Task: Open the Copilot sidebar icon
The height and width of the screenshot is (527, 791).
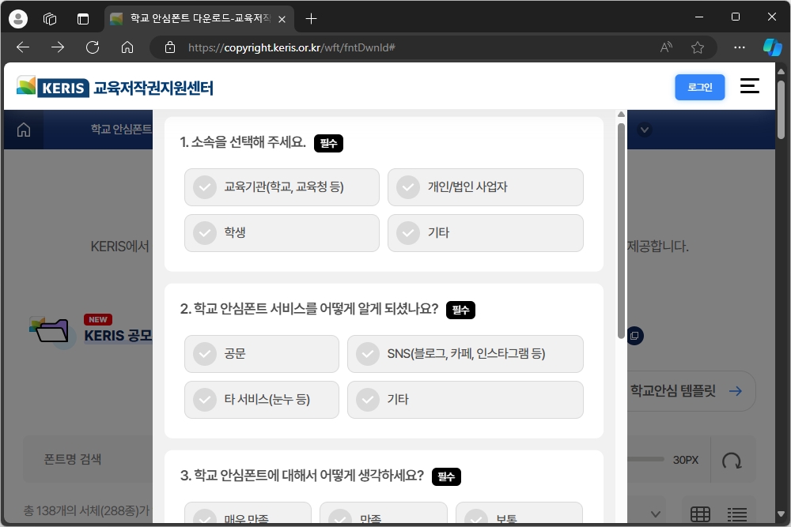Action: [772, 47]
